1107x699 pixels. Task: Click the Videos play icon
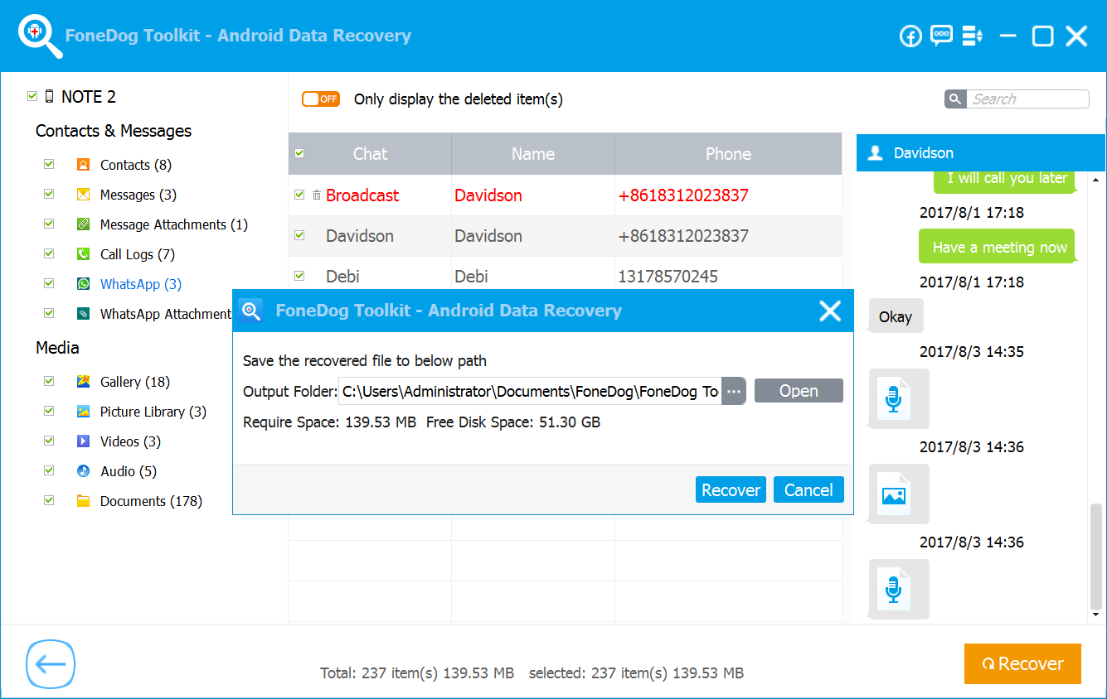point(83,441)
